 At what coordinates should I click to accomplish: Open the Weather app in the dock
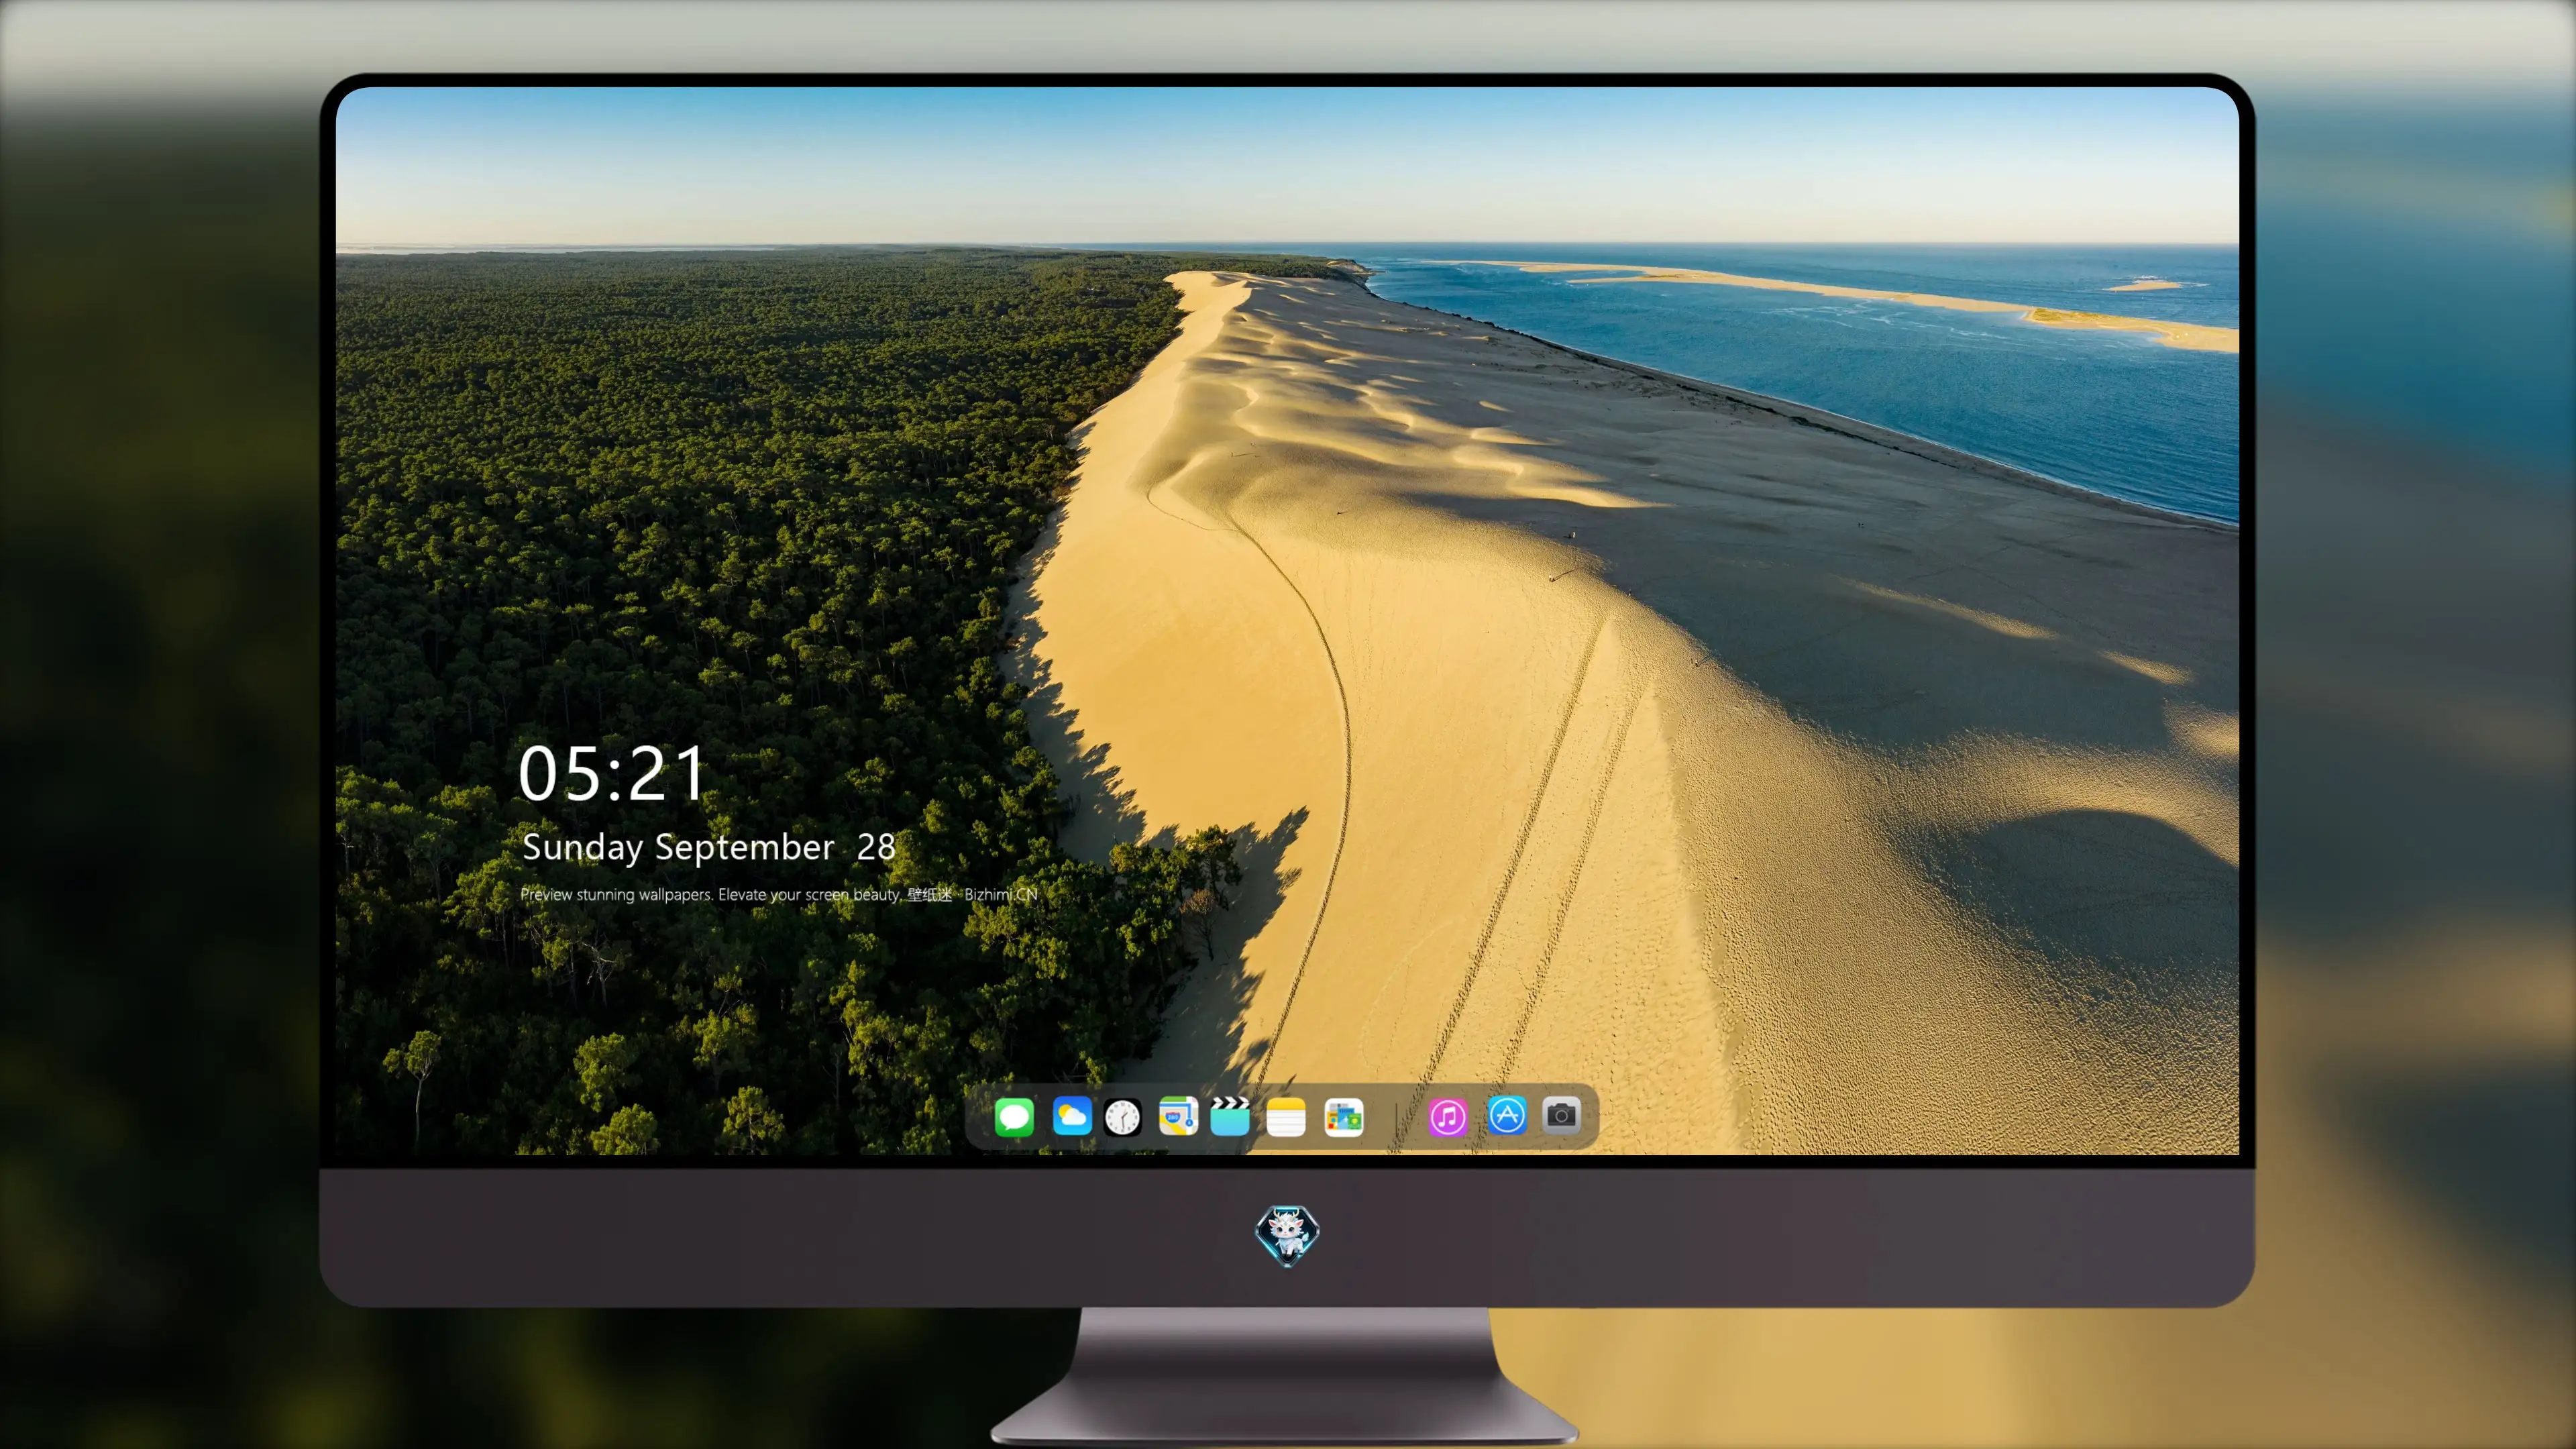tap(1072, 1116)
